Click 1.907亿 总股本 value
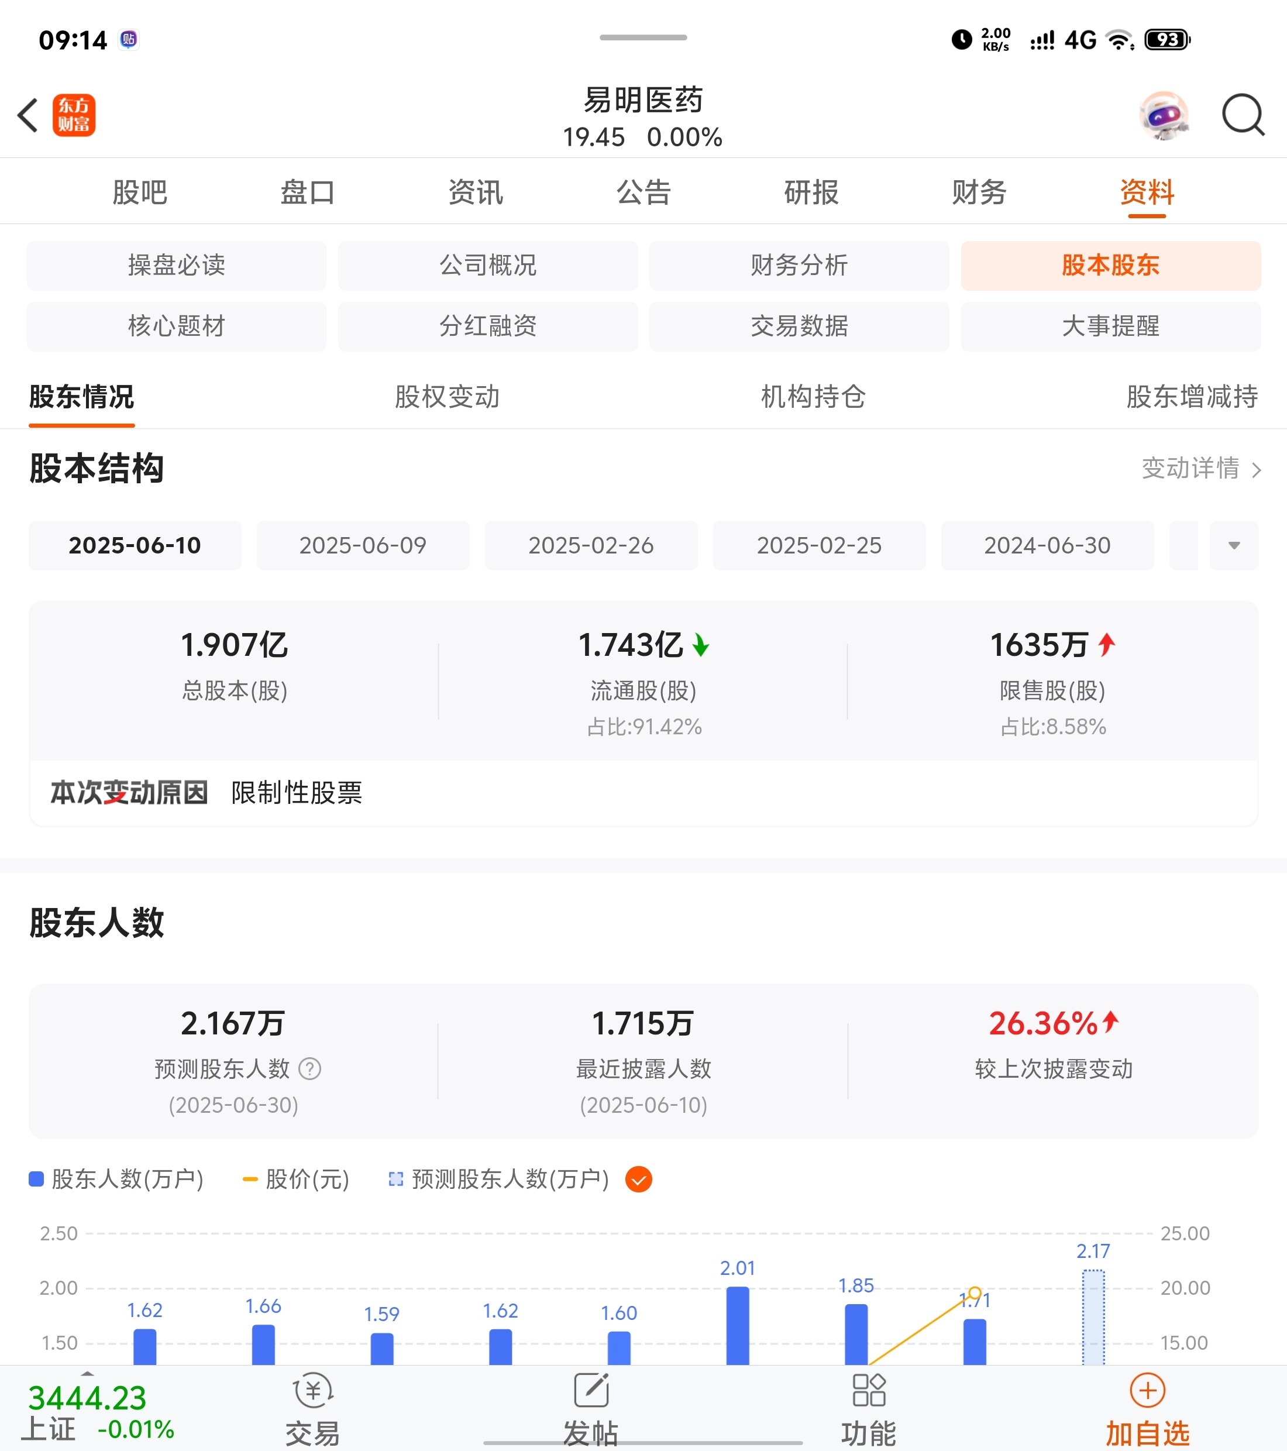 [234, 645]
